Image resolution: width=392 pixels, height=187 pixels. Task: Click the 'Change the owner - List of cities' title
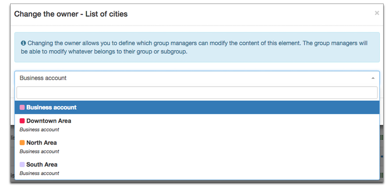point(71,14)
